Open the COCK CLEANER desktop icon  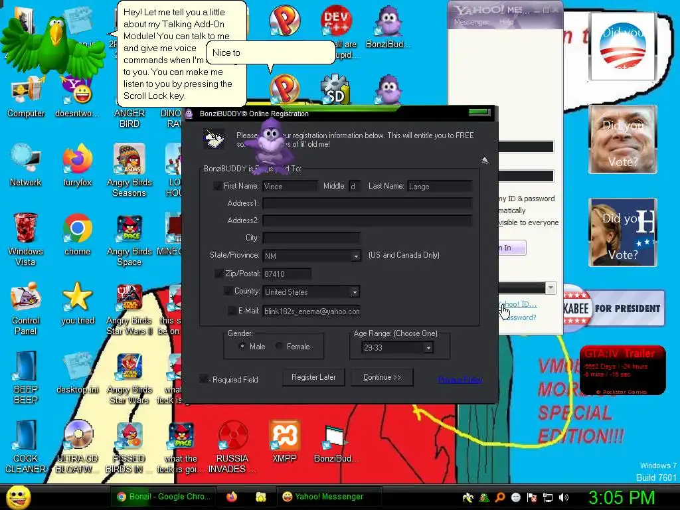click(x=26, y=446)
